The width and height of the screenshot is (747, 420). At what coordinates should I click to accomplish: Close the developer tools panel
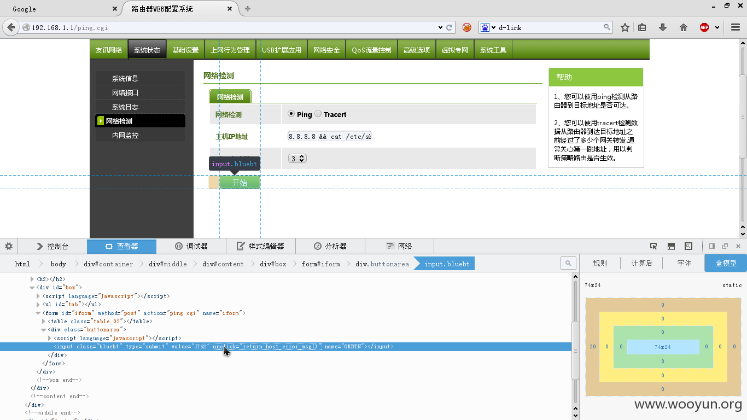738,246
